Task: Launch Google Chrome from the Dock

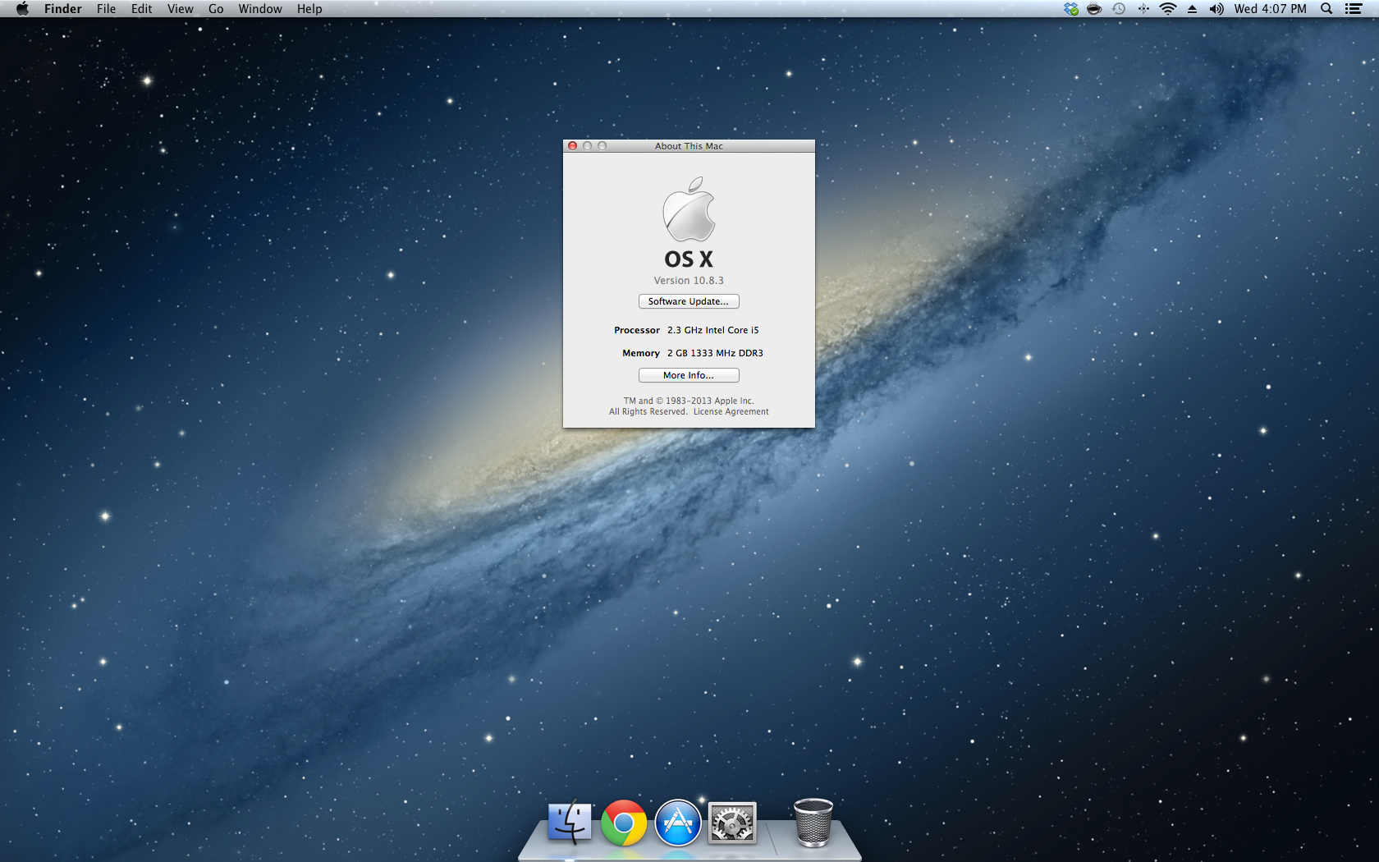Action: 624,823
